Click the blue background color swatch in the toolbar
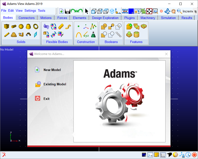This screenshot has height=159, width=198. (131, 11)
